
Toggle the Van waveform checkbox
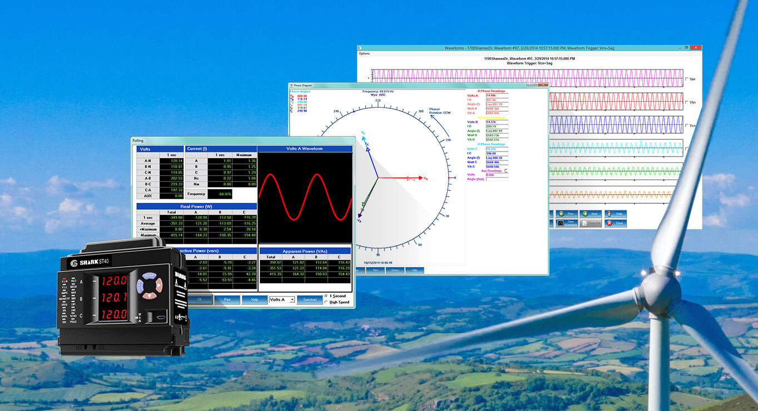687,79
